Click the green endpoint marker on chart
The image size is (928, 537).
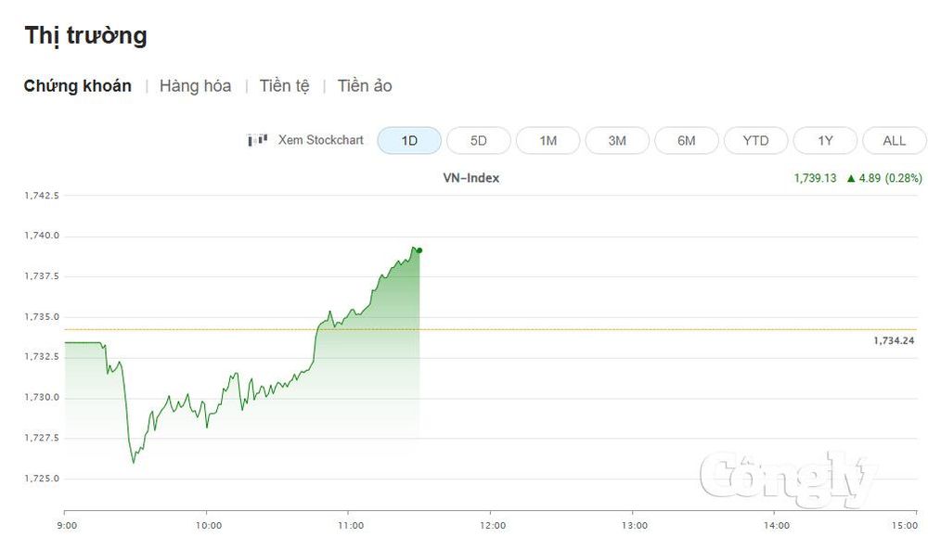click(419, 250)
